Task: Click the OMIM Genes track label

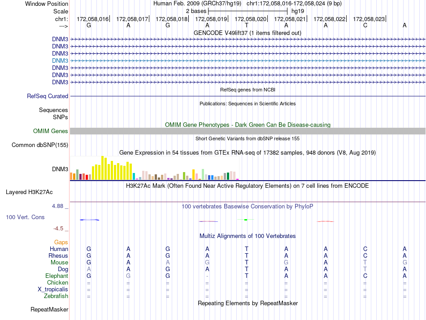Action: (51, 131)
